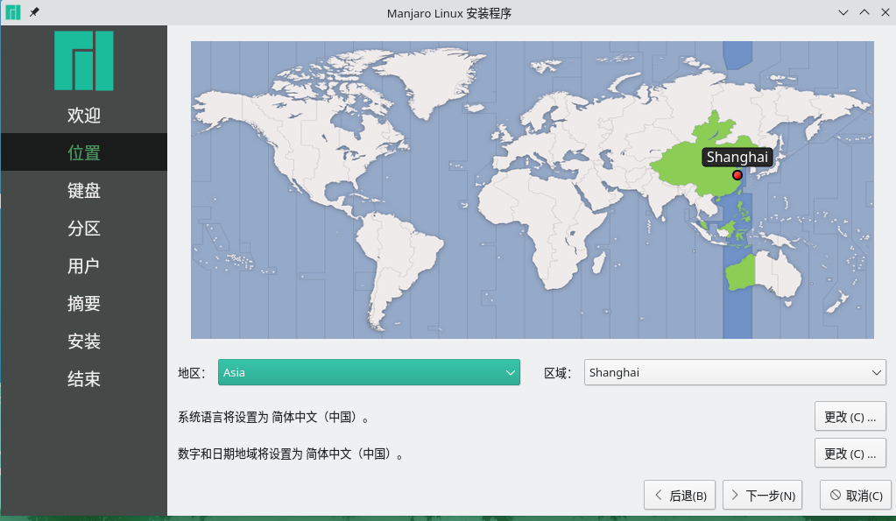The image size is (896, 521).
Task: Click the 下一步(N) next button
Action: [x=763, y=496]
